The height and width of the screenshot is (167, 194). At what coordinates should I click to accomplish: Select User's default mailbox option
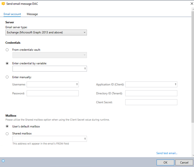tap(7, 126)
